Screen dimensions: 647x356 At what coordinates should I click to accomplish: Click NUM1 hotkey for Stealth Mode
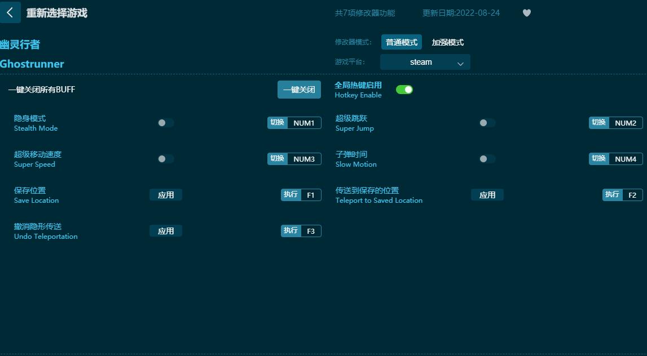click(x=304, y=123)
